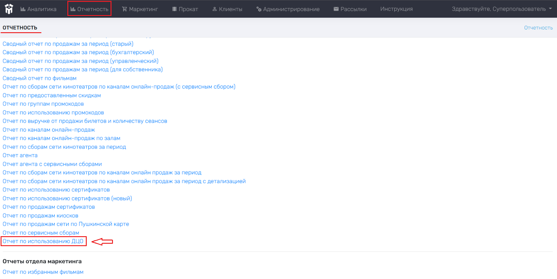This screenshot has width=557, height=279.
Task: Open Отчет по продажам сертификатов
Action: coord(49,207)
